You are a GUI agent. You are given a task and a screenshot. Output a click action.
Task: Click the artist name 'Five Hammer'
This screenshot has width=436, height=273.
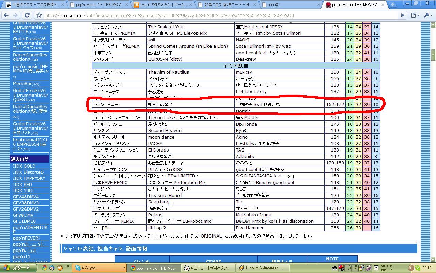point(250,228)
